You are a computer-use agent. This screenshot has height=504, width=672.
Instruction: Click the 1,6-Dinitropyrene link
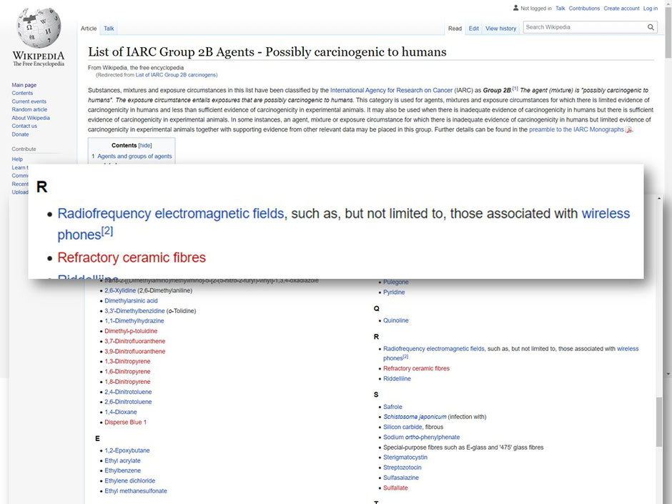tap(127, 372)
